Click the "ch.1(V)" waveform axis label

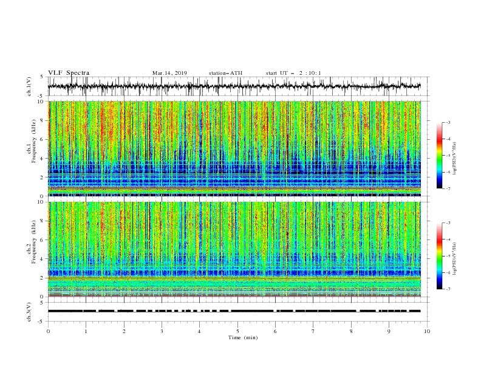[29, 86]
